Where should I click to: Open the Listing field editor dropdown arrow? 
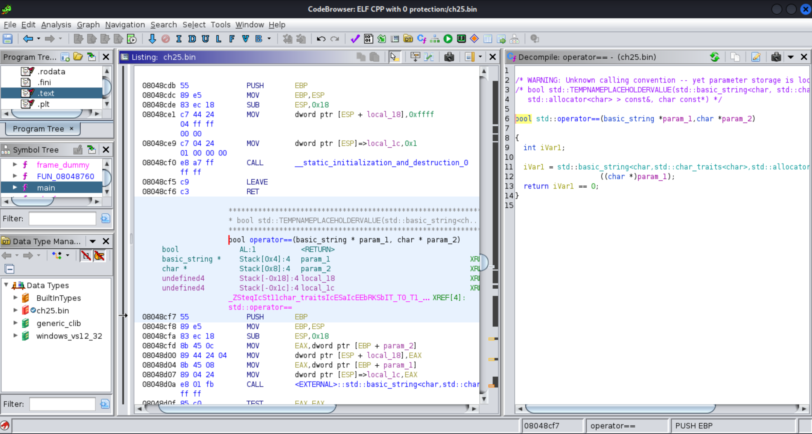480,57
